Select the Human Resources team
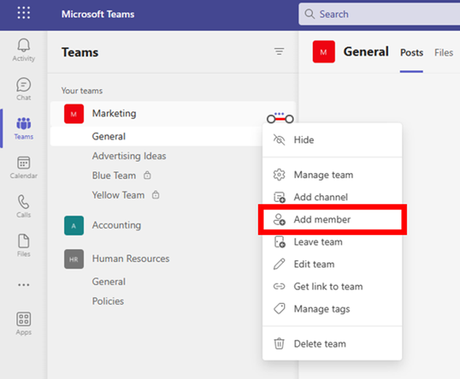Screen dimensions: 460x379 131,259
